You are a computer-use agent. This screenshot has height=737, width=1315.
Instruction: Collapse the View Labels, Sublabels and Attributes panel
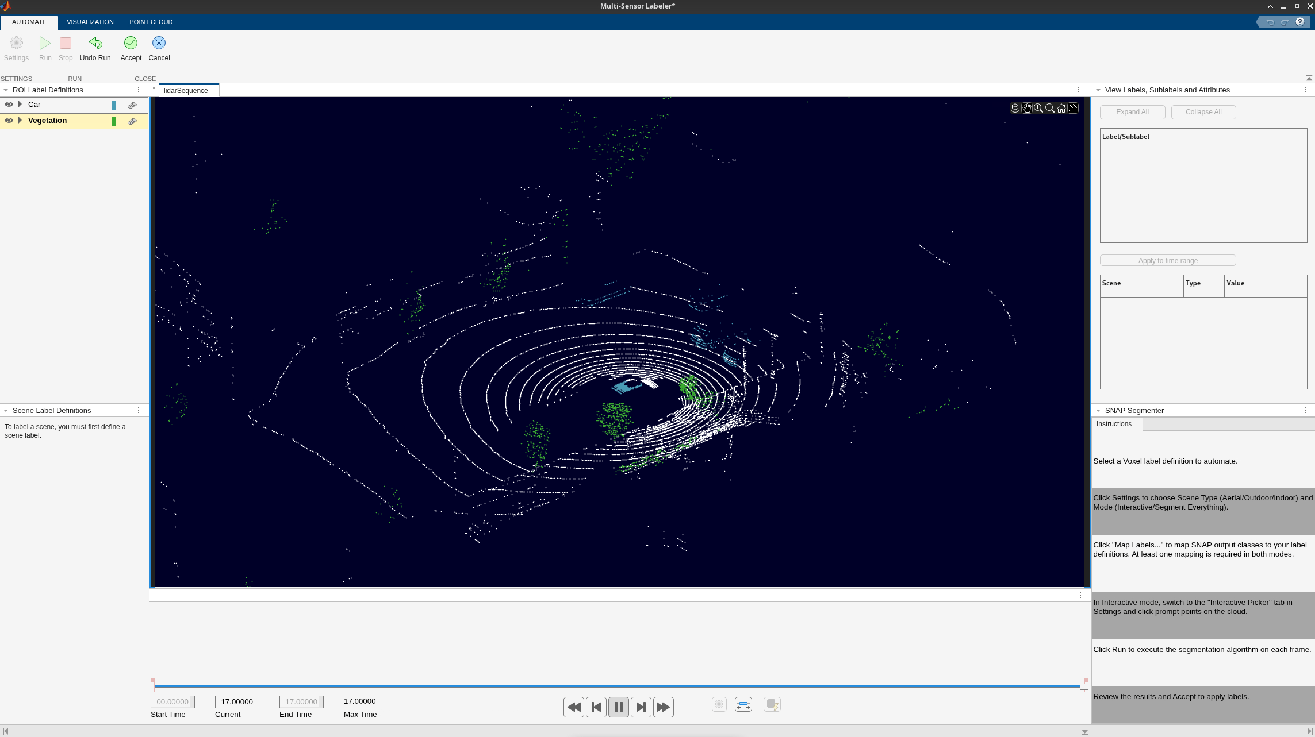pyautogui.click(x=1098, y=90)
